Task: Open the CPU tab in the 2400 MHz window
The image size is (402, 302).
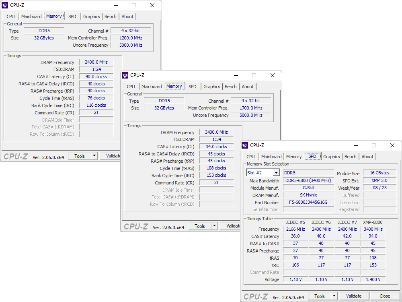Action: pos(10,17)
